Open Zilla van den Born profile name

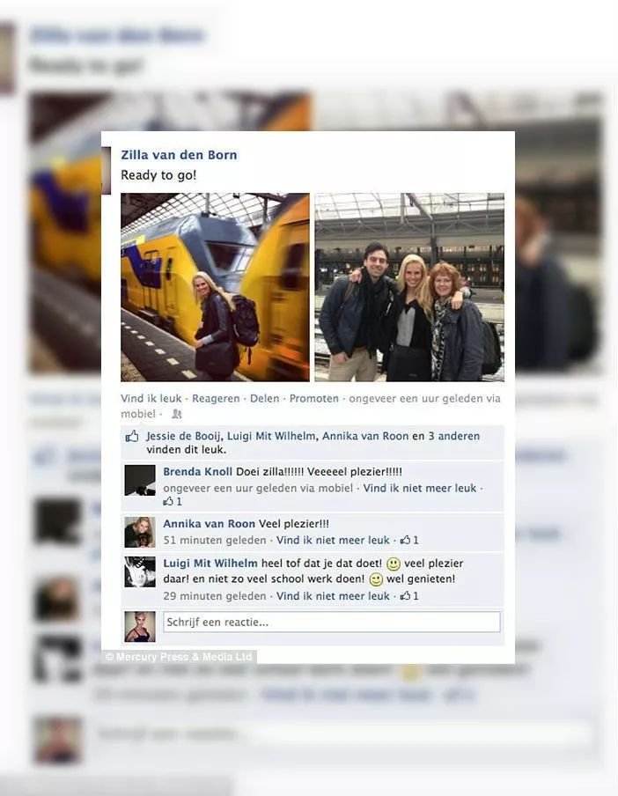pyautogui.click(x=179, y=155)
